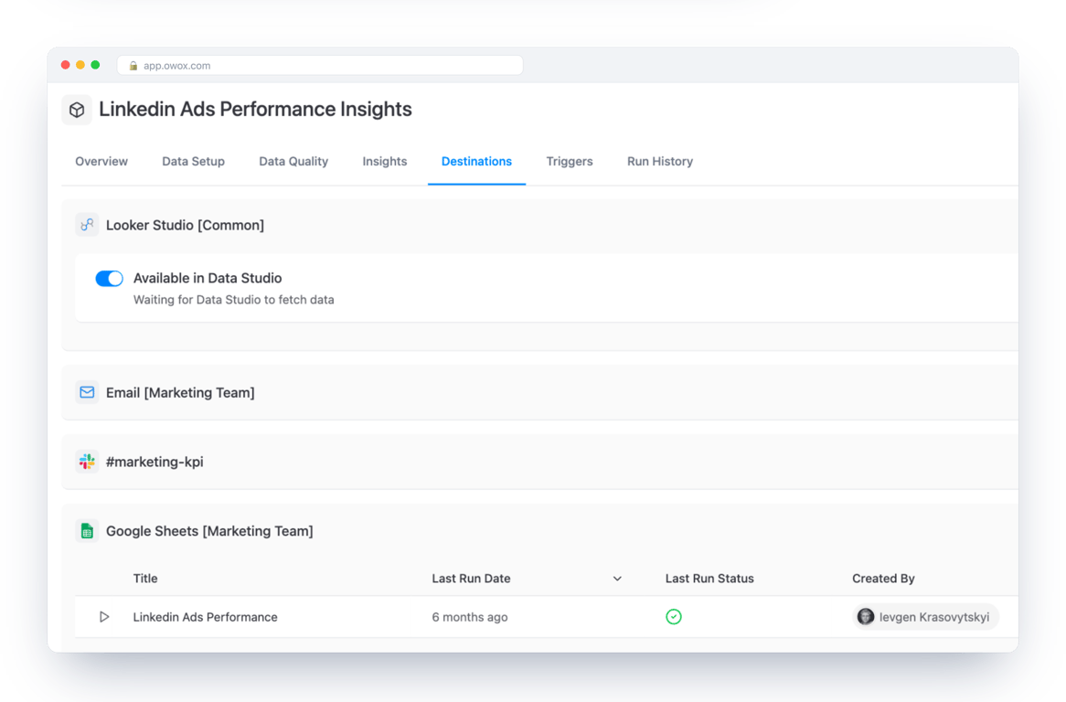Select the Destinations tab

[476, 162]
